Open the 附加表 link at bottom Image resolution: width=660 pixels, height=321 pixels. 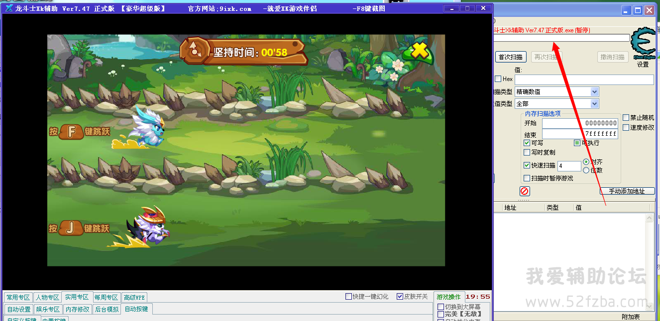click(631, 317)
